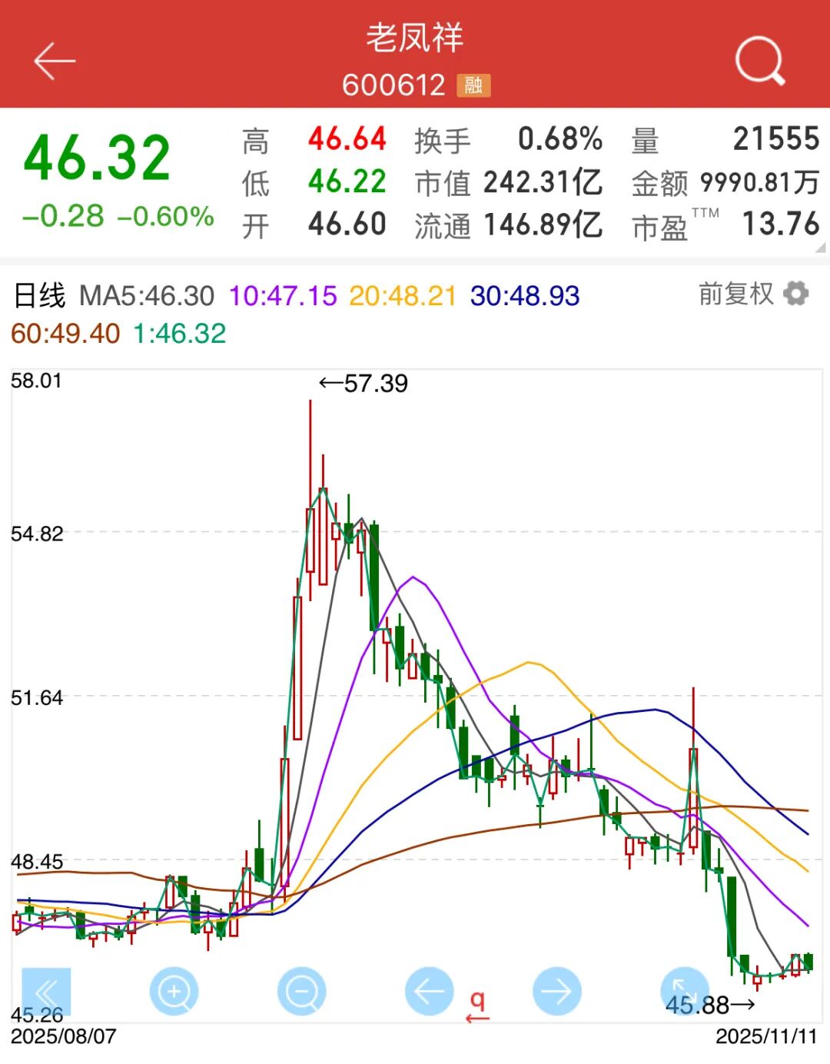Open fullscreen chart via the expand button
Viewport: 830px width, 1064px height.
point(684,990)
